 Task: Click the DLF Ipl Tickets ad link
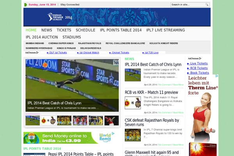(x=57, y=53)
